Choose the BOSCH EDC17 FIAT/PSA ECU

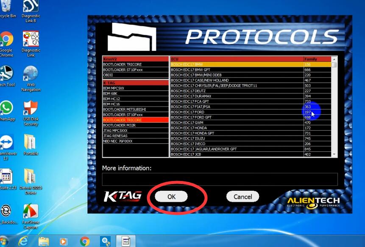click(x=251, y=107)
